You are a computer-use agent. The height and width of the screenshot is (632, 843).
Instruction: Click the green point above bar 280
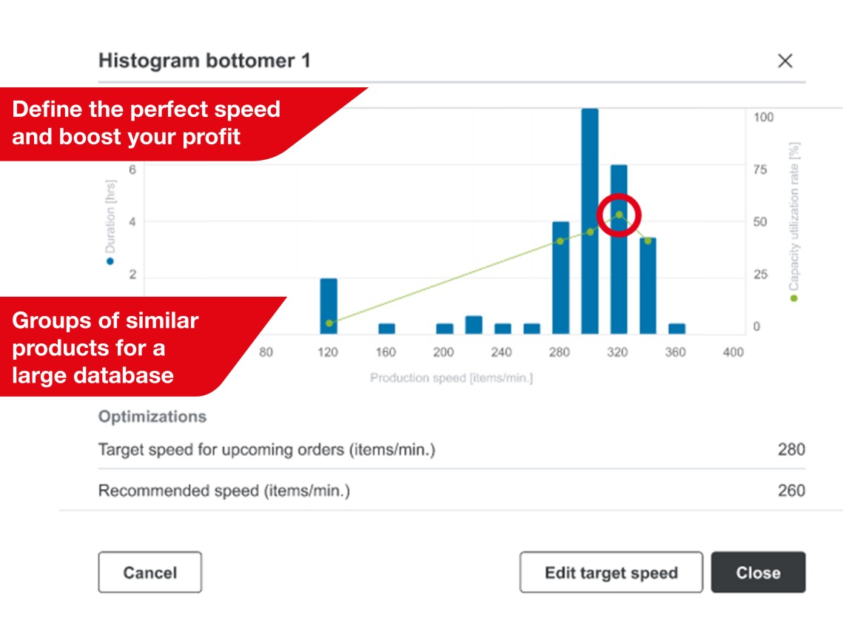pyautogui.click(x=560, y=241)
